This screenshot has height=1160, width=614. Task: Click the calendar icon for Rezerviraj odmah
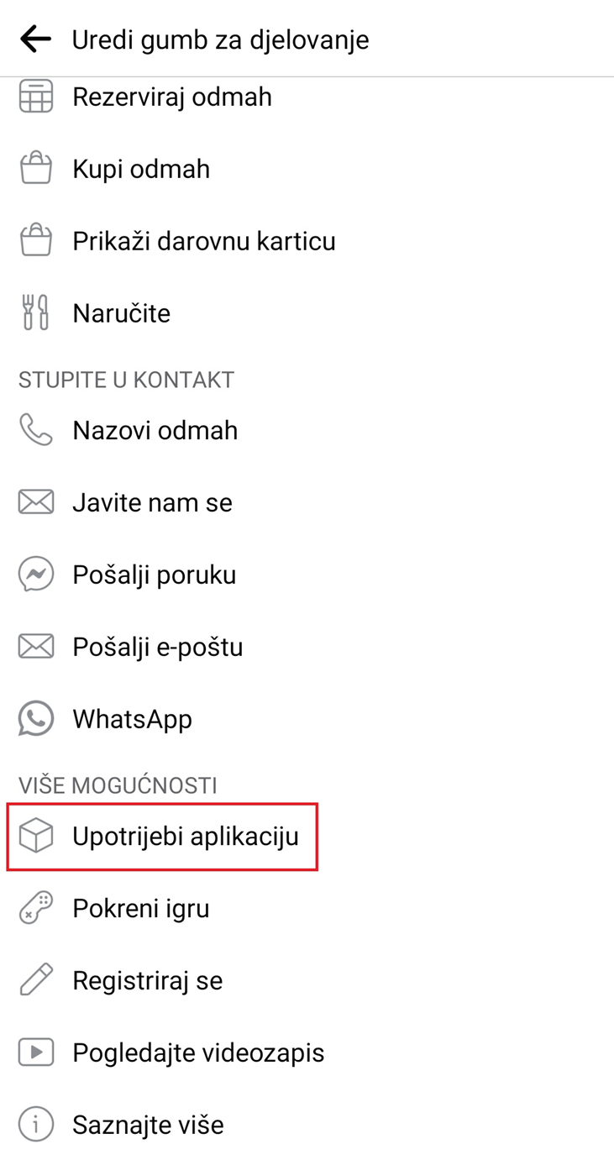tap(36, 97)
